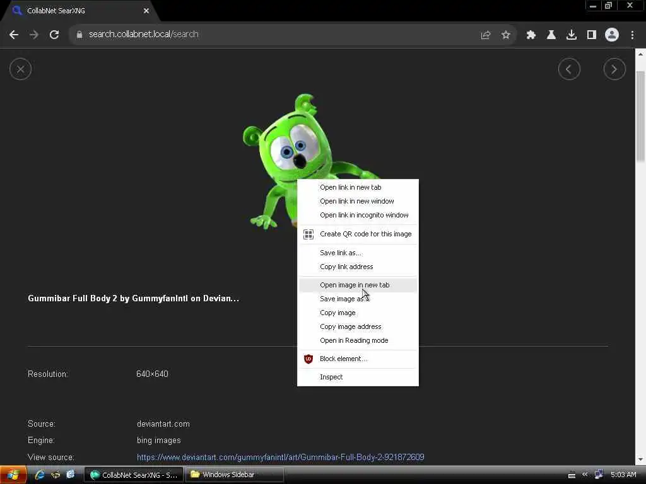Image resolution: width=646 pixels, height=484 pixels.
Task: Choose Open in Reading mode
Action: point(358,340)
